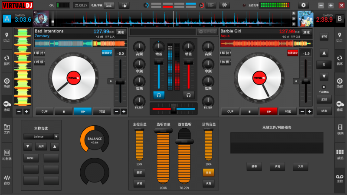Open the left 热键 hotcue tab
The width and height of the screenshot is (347, 195).
pyautogui.click(x=7, y=83)
